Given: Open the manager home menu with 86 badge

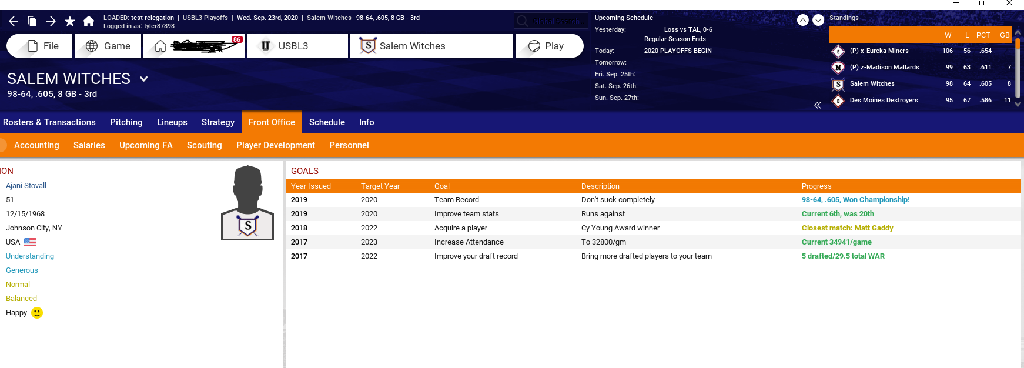Looking at the screenshot, I should pos(194,46).
